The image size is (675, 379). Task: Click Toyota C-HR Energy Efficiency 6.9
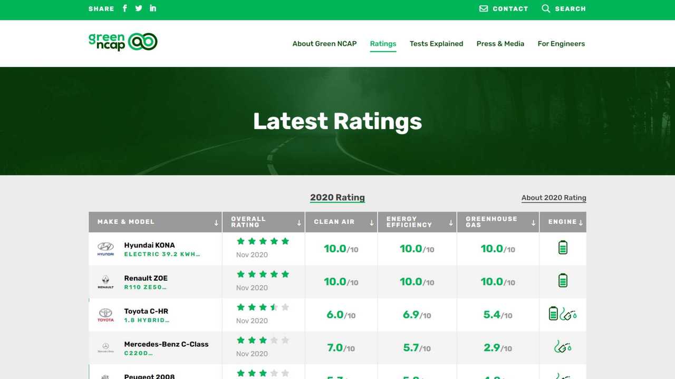click(x=417, y=315)
